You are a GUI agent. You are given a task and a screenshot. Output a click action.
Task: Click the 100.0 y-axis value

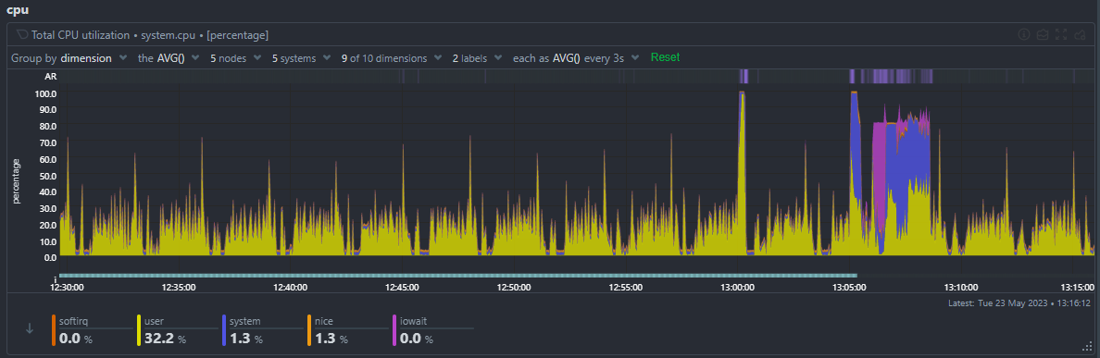(x=45, y=93)
